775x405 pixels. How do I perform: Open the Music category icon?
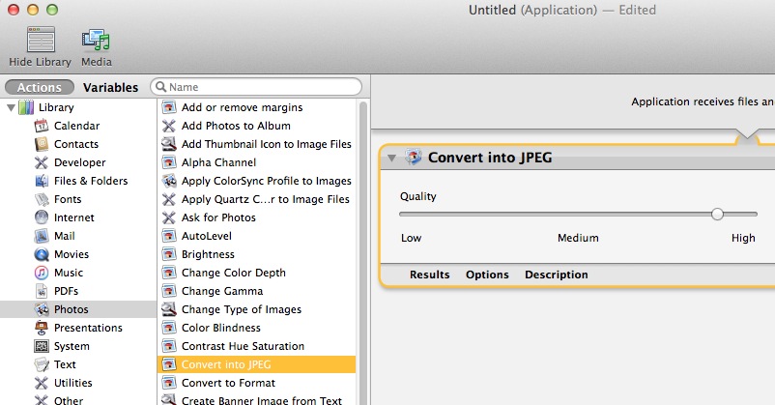click(x=42, y=273)
